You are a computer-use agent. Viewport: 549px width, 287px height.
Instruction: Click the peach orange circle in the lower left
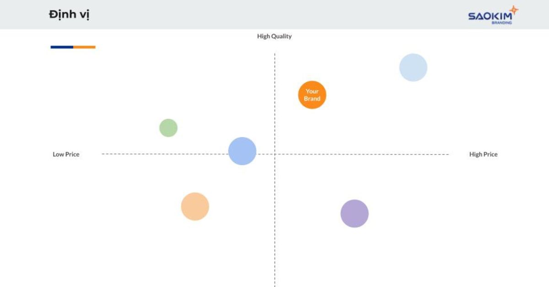tap(195, 207)
